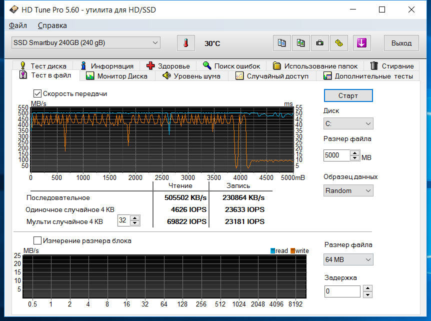Click the blue read legend swatch

point(272,250)
